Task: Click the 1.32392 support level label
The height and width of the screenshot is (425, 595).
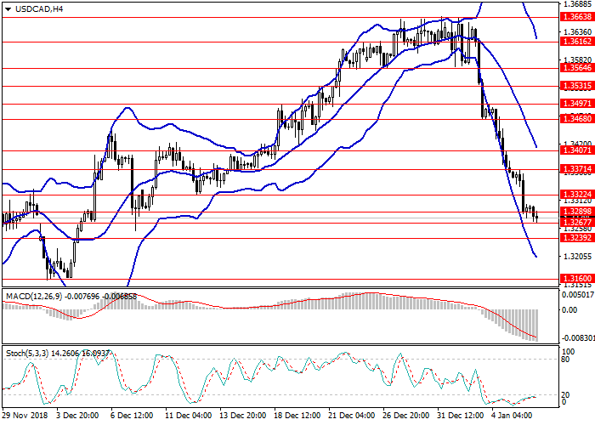Action: pos(575,238)
